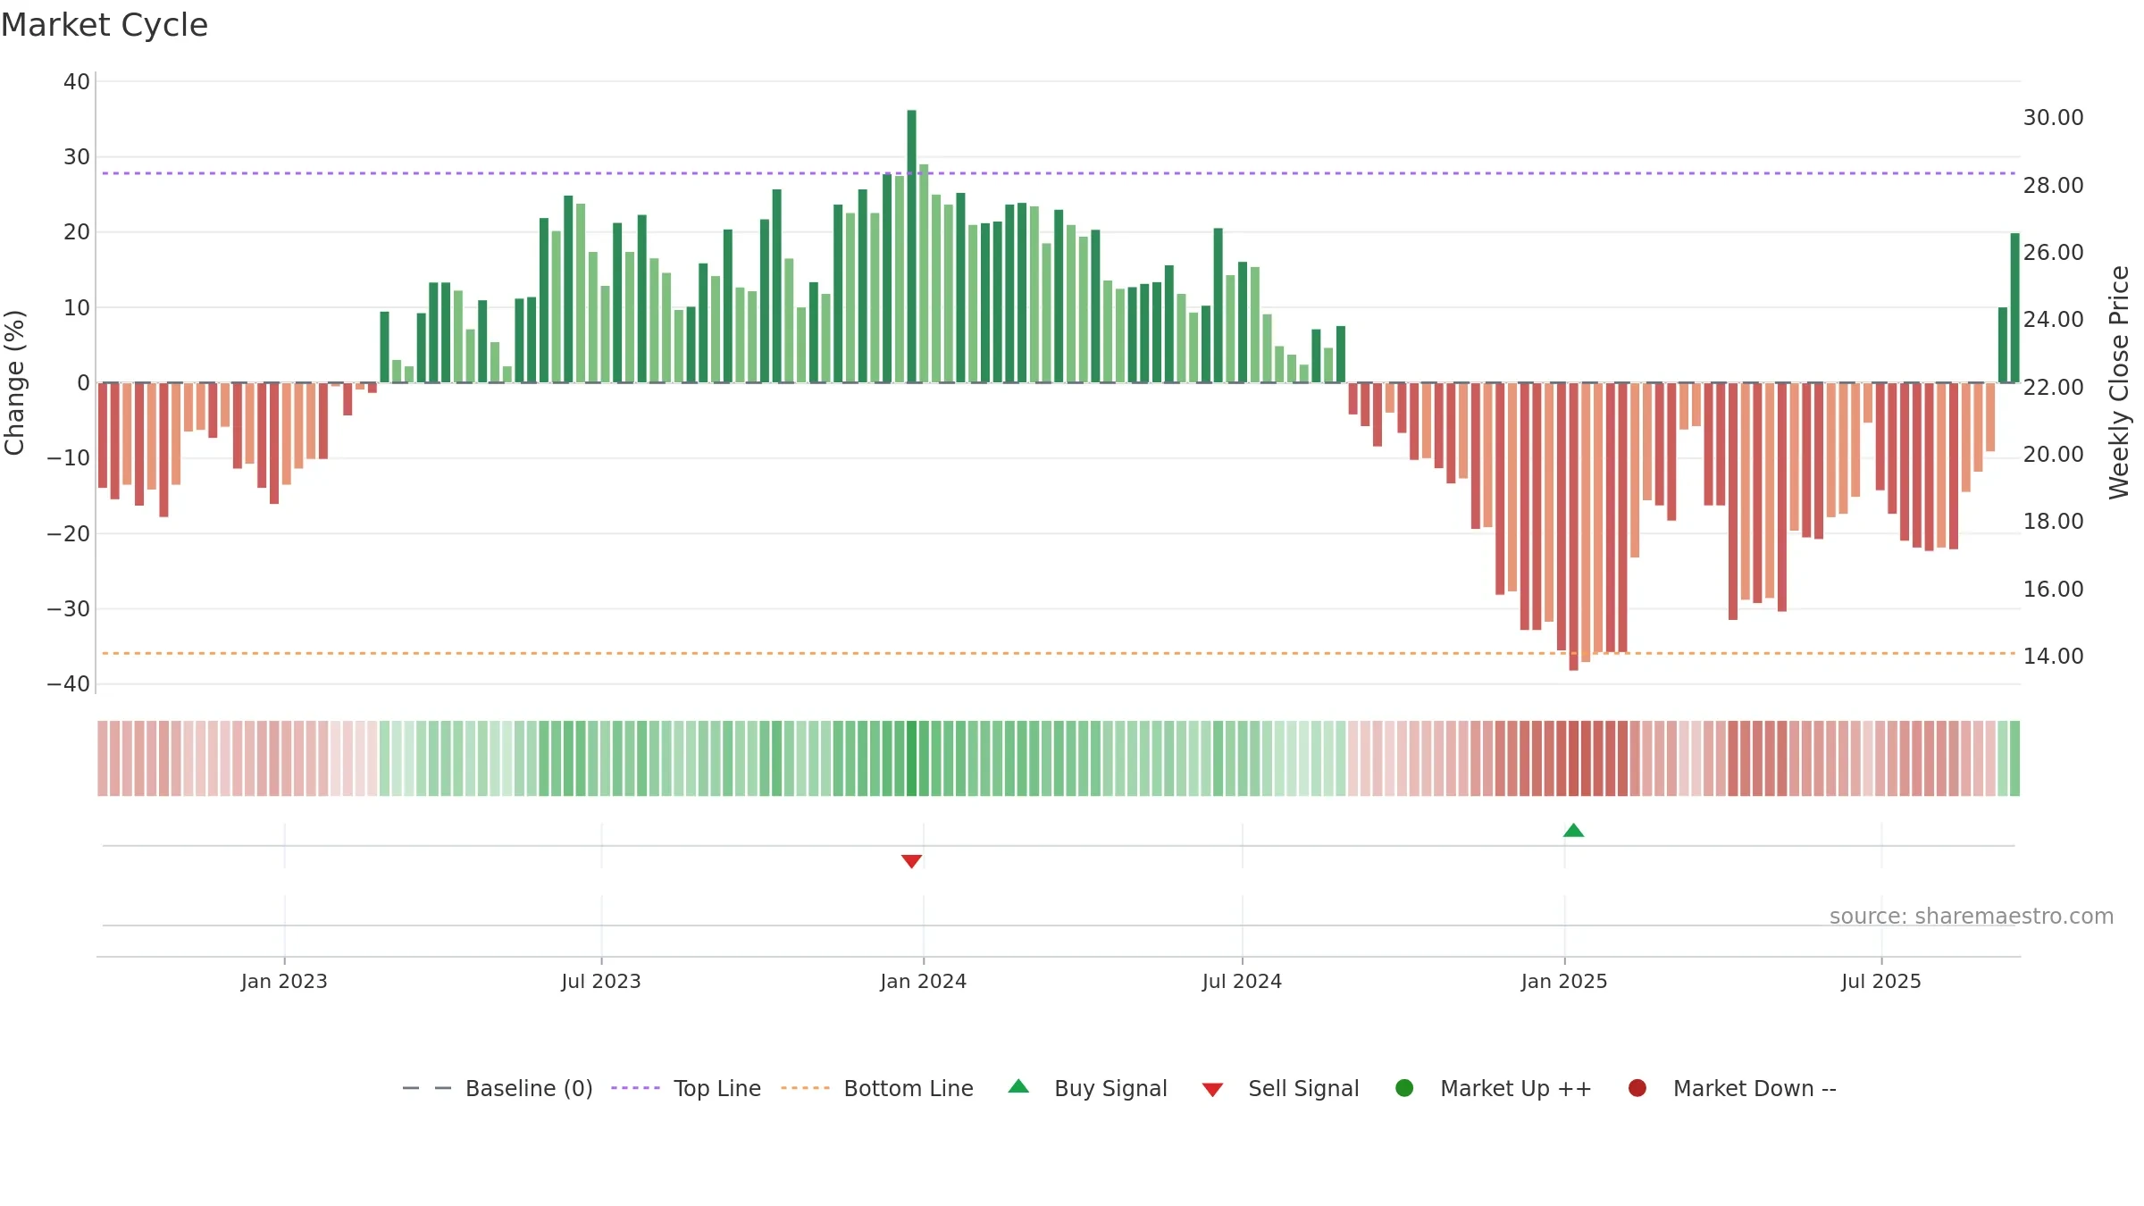Click the Market Cycle chart title
2144x1206 pixels.
105,25
